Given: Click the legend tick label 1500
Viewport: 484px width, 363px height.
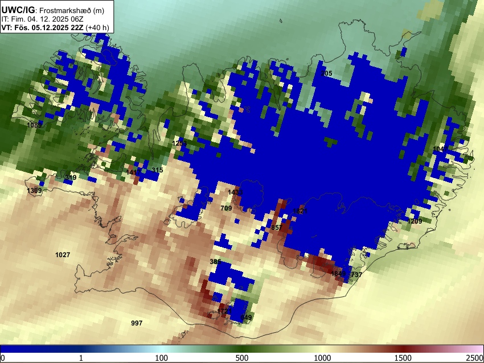Looking at the screenshot, I should pyautogui.click(x=403, y=358).
